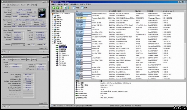Select the Pentium EE 955 result row
This screenshot has height=110, width=187.
(x=130, y=23)
